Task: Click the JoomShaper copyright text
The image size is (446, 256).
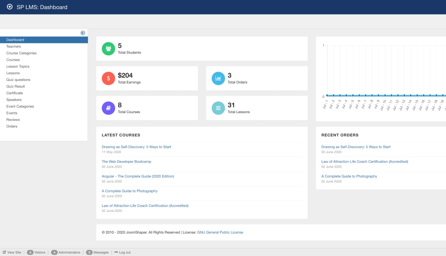Action: [x=141, y=232]
